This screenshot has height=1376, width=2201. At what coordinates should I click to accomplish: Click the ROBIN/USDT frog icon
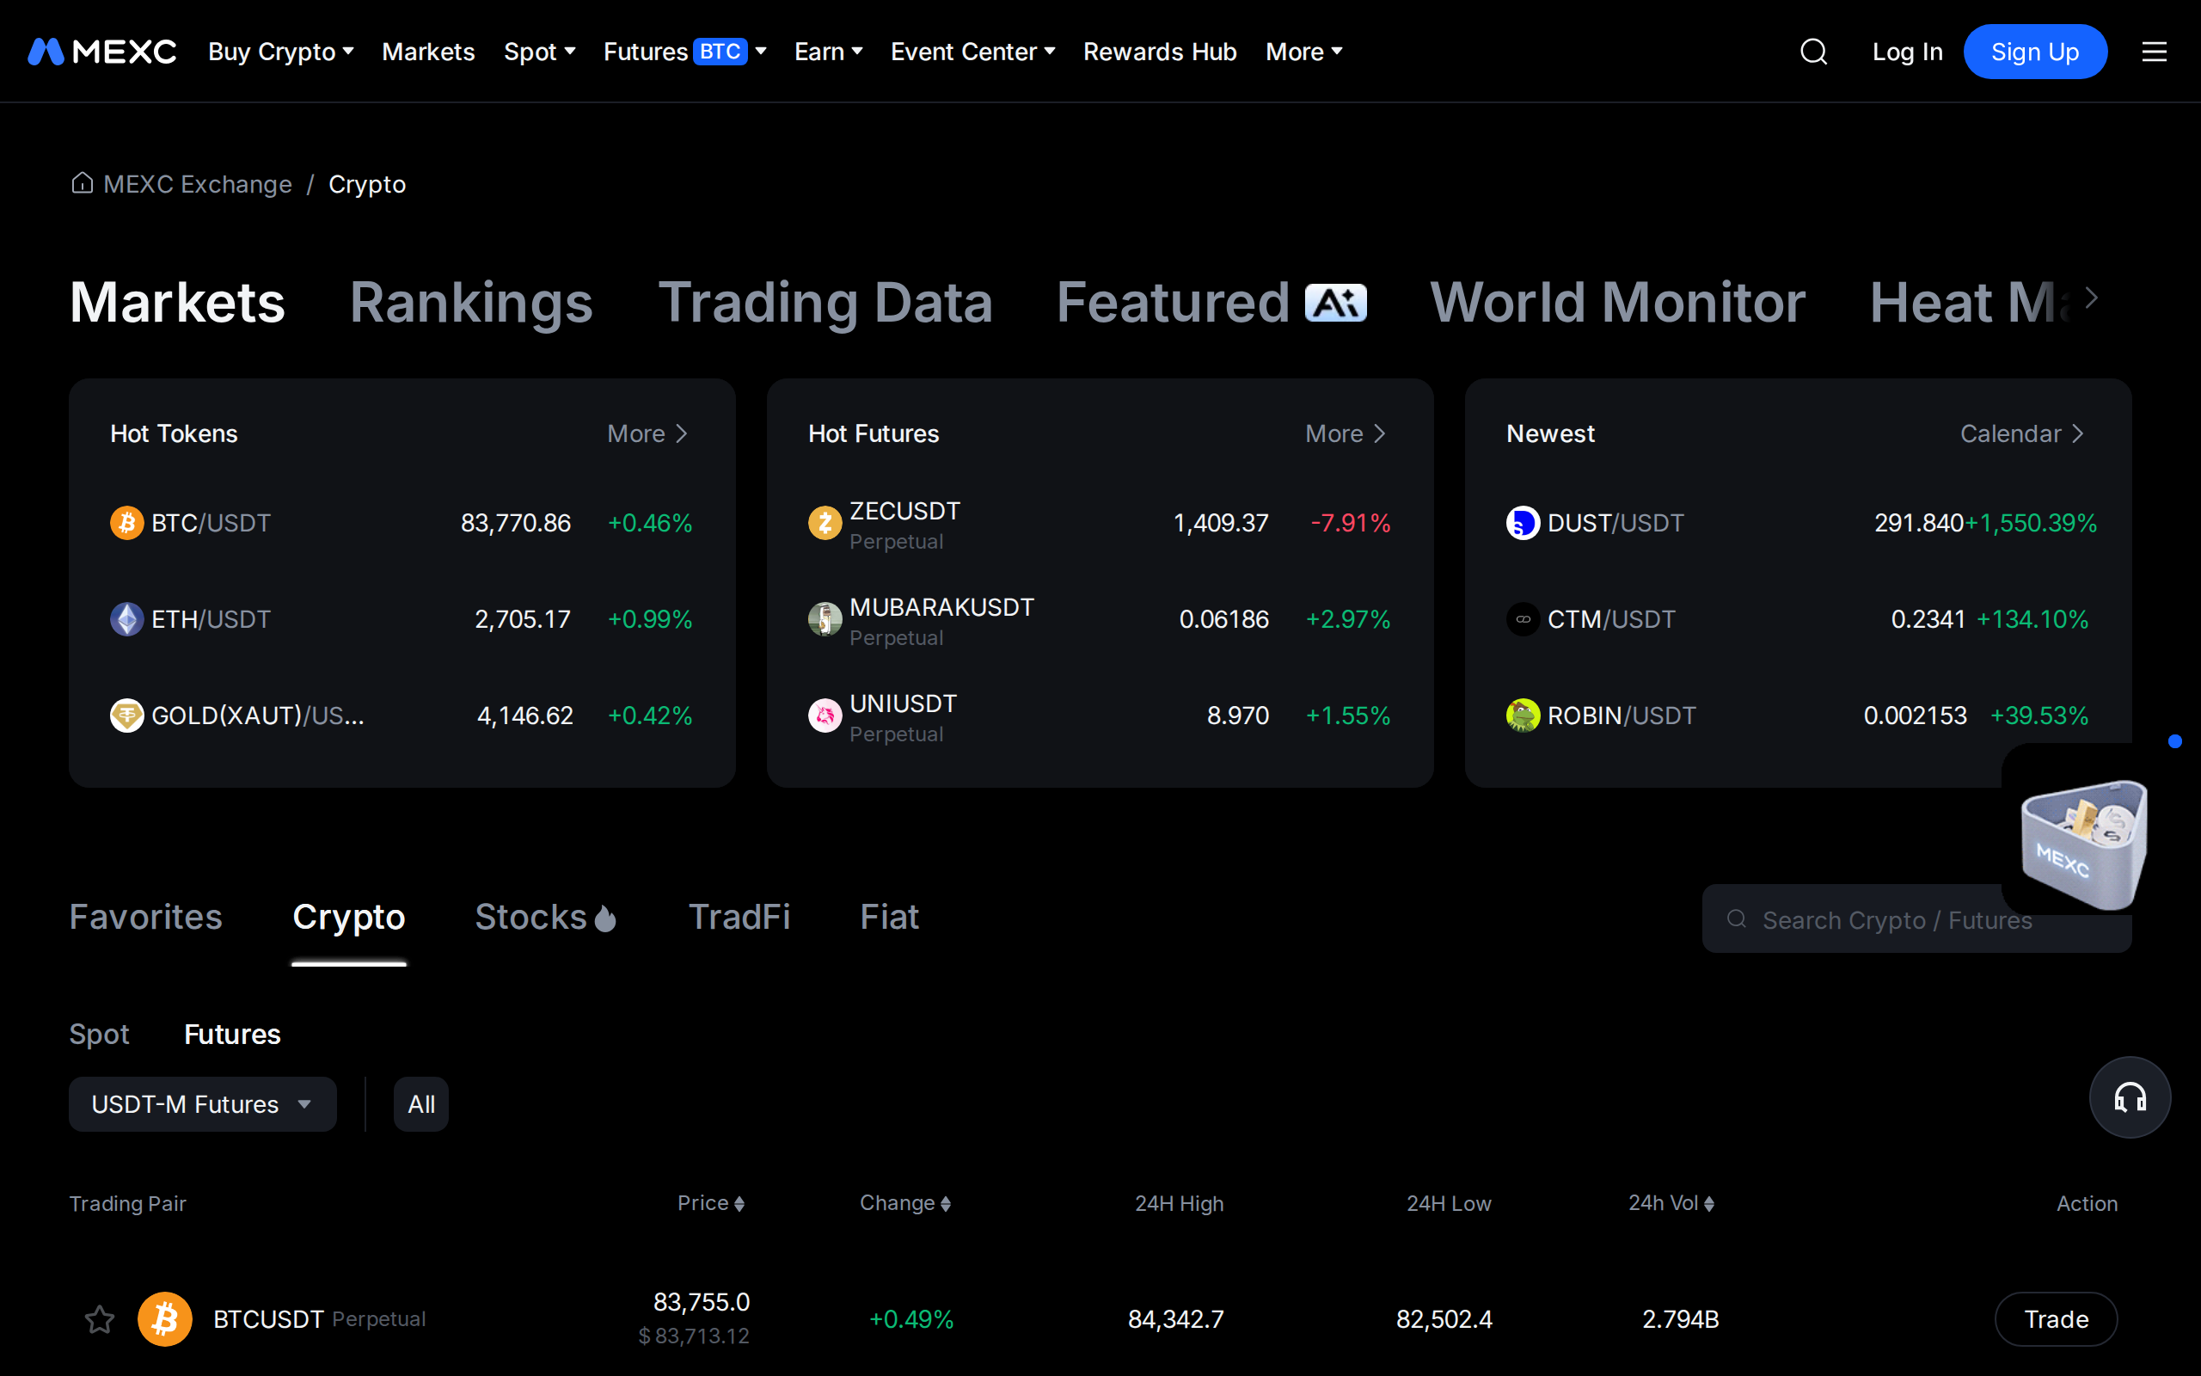1523,716
